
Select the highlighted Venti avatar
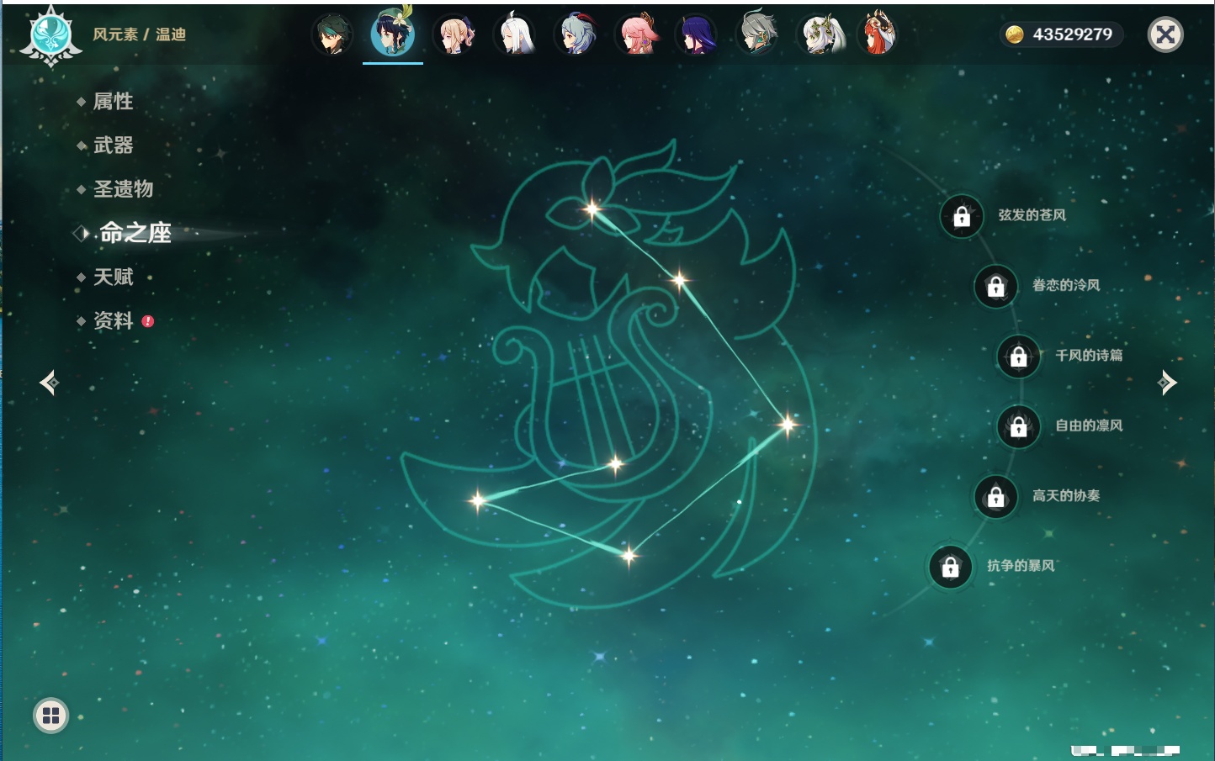tap(393, 34)
